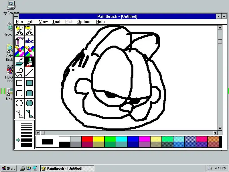Select the plain Eraser tool

point(29,51)
